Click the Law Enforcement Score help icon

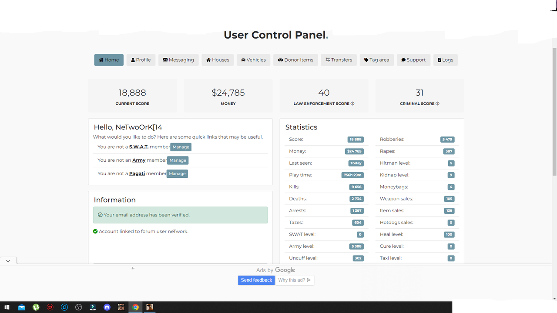point(352,103)
